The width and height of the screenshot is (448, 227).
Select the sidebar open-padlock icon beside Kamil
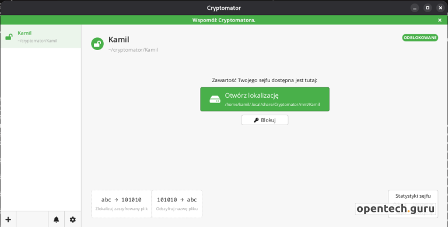click(x=9, y=37)
